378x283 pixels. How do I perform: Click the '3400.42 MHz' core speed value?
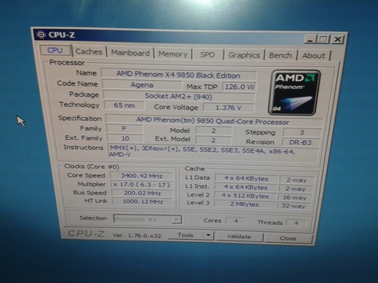[x=142, y=176]
